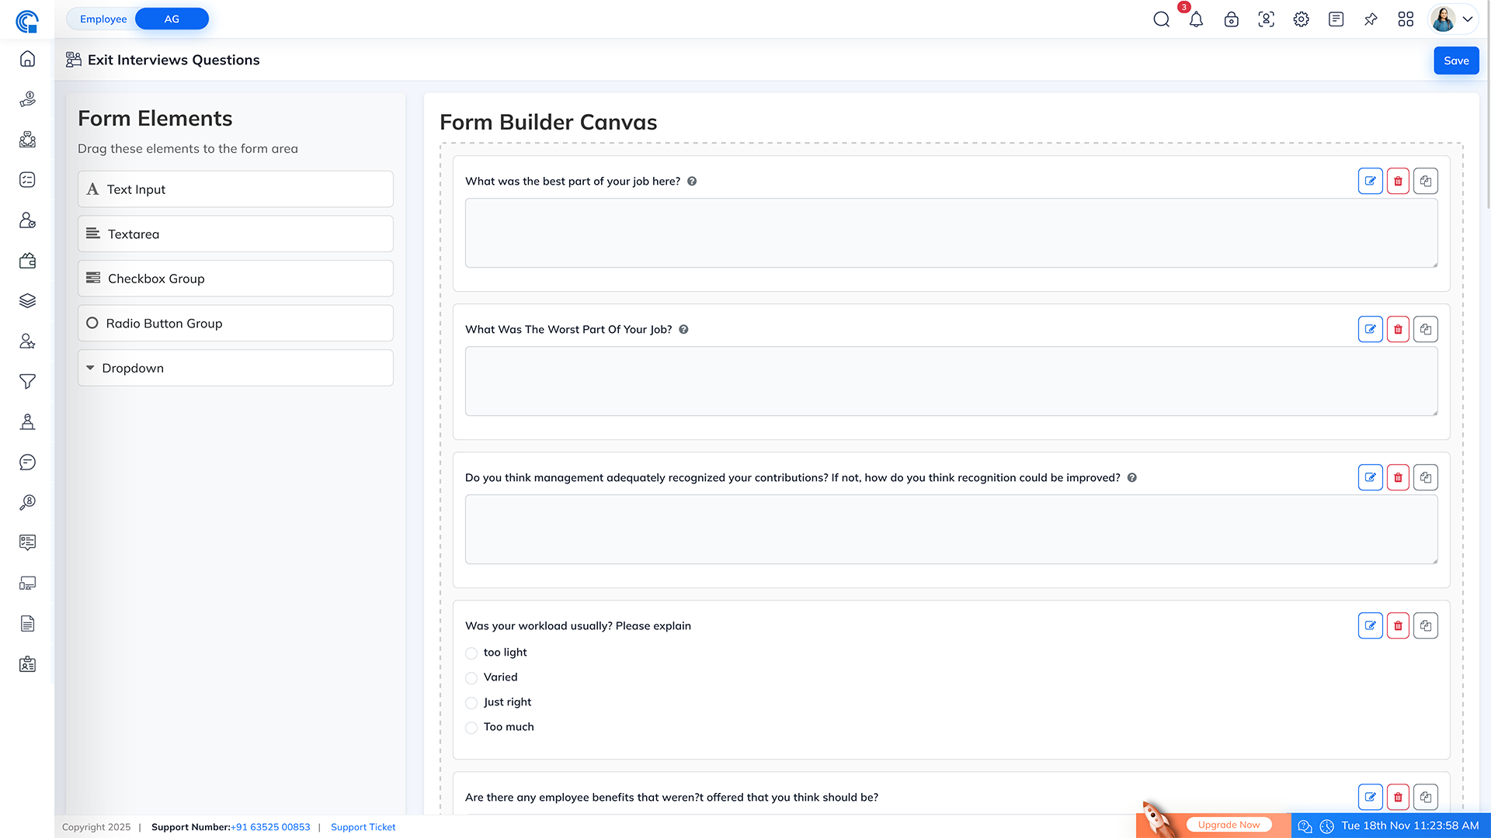The width and height of the screenshot is (1491, 838).
Task: Click the pin icon in header
Action: click(x=1371, y=19)
